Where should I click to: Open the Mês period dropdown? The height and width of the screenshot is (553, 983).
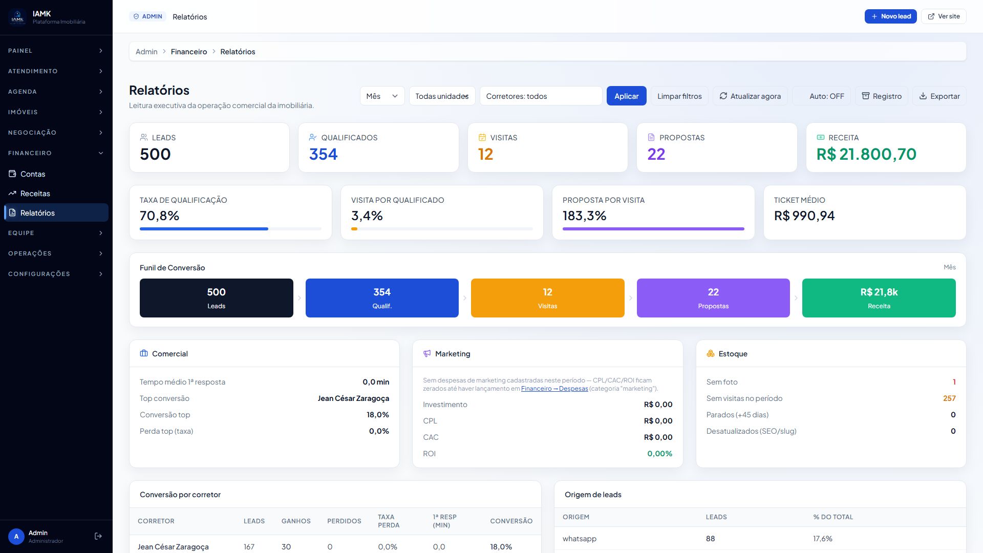(382, 96)
